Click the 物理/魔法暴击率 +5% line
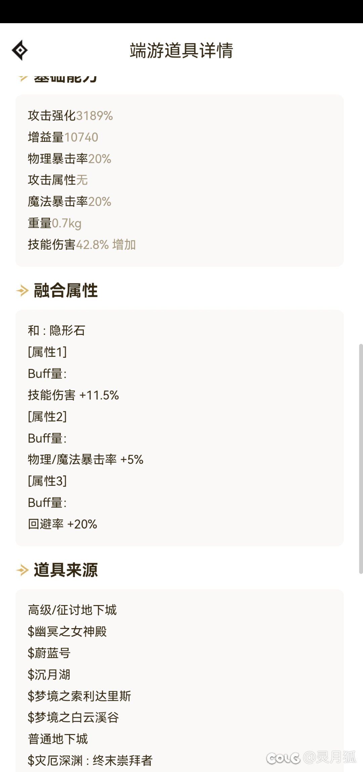The height and width of the screenshot is (772, 363). click(x=86, y=460)
